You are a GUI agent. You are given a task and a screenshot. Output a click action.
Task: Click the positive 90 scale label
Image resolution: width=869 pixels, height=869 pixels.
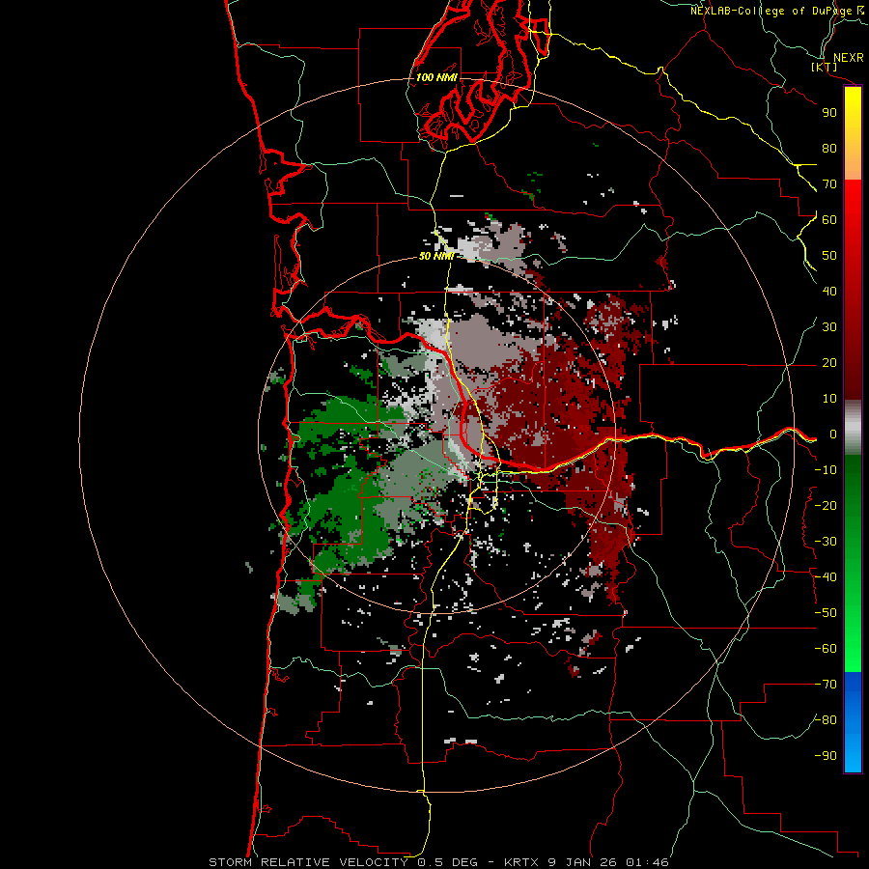829,113
